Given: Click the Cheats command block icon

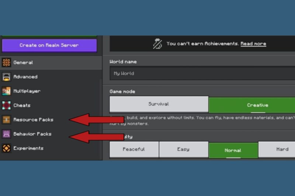Looking at the screenshot, I should (6, 106).
